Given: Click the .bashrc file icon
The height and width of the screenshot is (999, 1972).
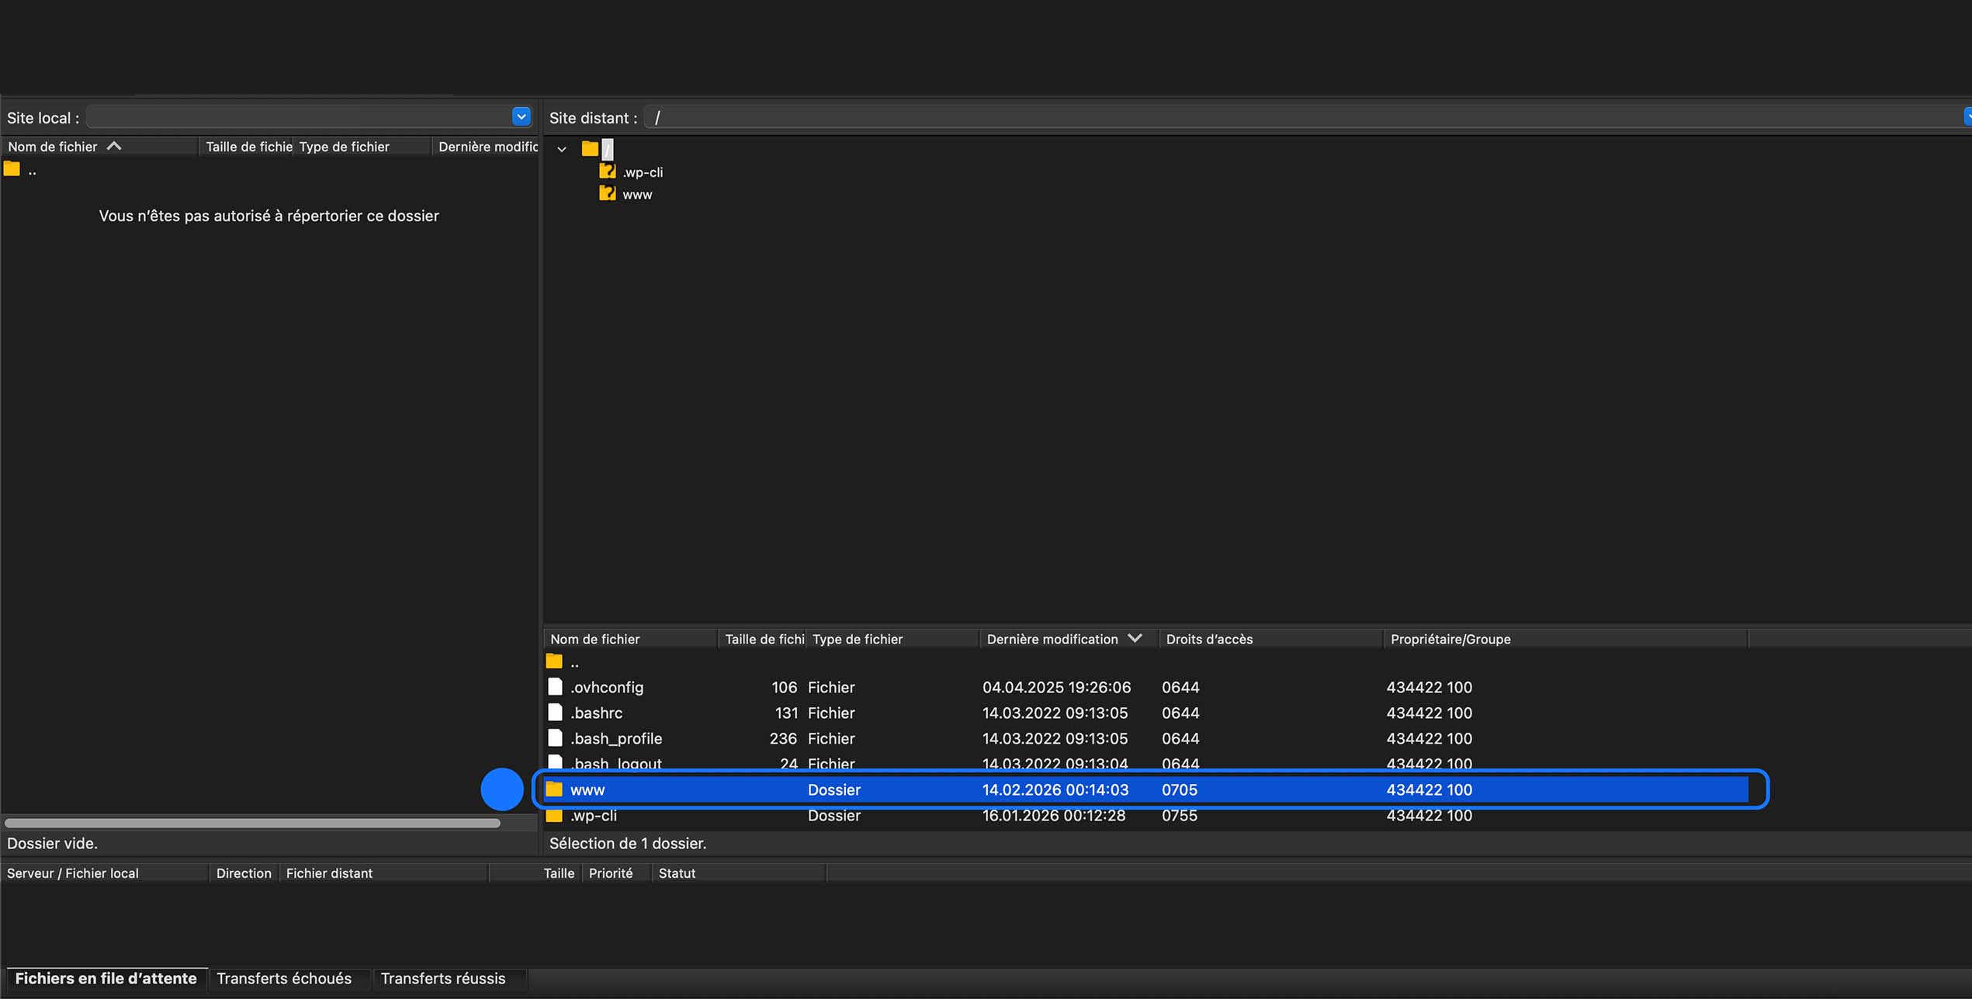Looking at the screenshot, I should pyautogui.click(x=555, y=713).
